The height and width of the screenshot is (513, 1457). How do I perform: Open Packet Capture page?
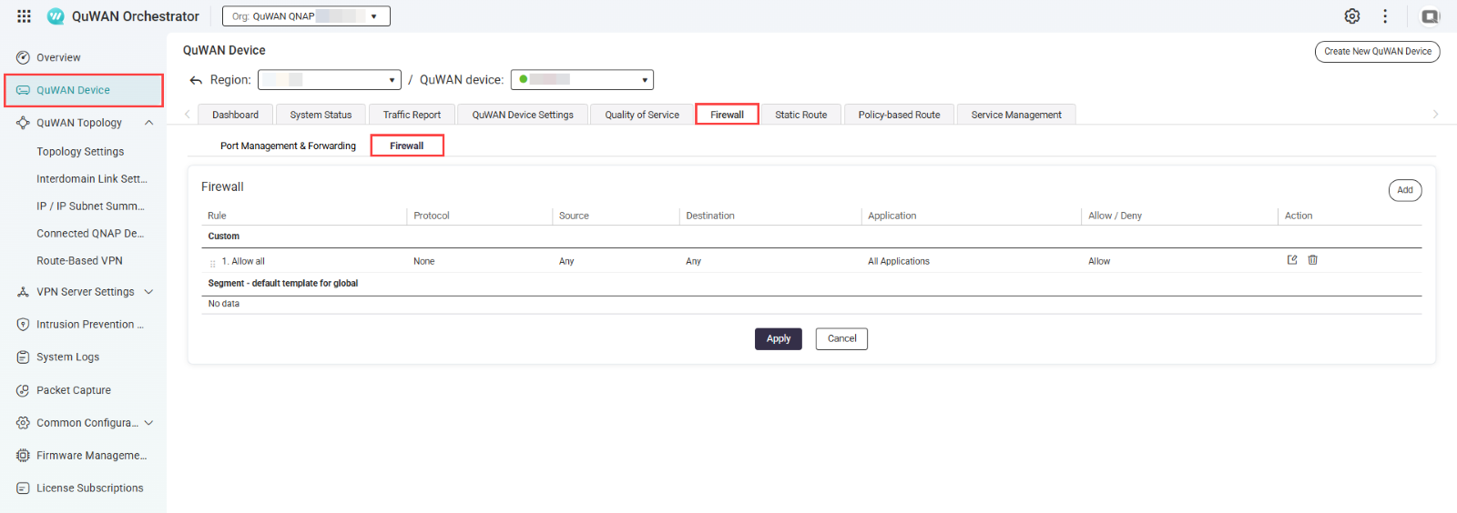[74, 390]
